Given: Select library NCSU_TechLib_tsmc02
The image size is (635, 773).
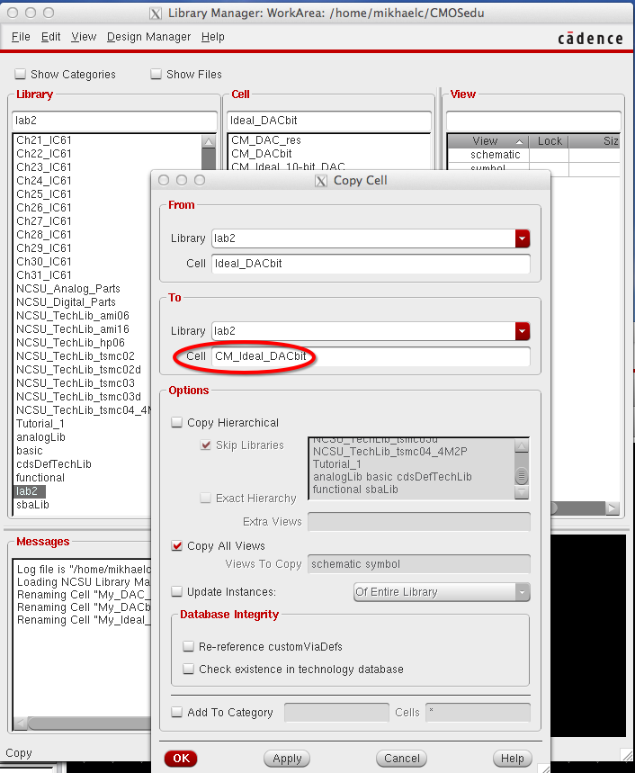Looking at the screenshot, I should 76,356.
